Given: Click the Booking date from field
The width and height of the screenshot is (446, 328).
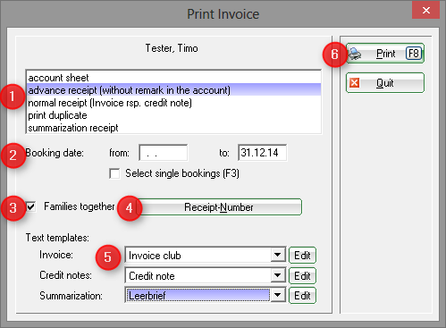Looking at the screenshot, I should (164, 153).
